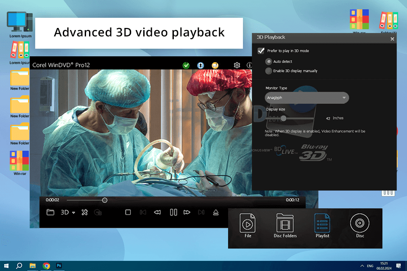Choose File as the media source
The height and width of the screenshot is (271, 407).
click(248, 225)
